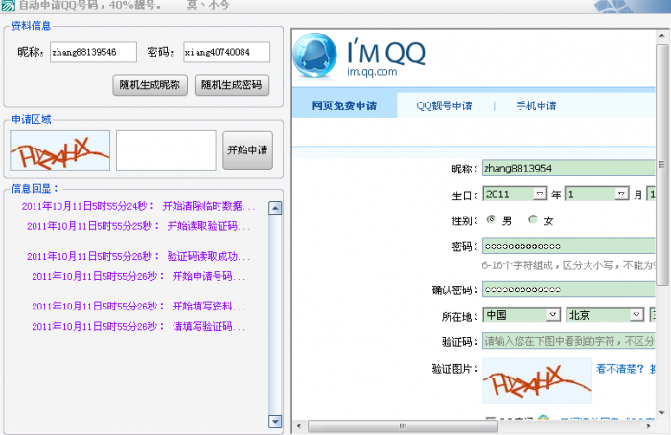This screenshot has width=671, height=435.
Task: Click the 验证图片 captcha image in web page
Action: (538, 381)
